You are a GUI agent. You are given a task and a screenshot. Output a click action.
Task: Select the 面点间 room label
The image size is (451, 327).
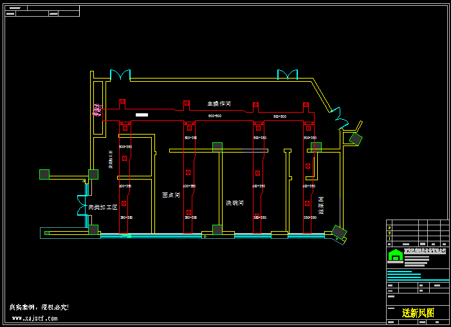pos(171,195)
